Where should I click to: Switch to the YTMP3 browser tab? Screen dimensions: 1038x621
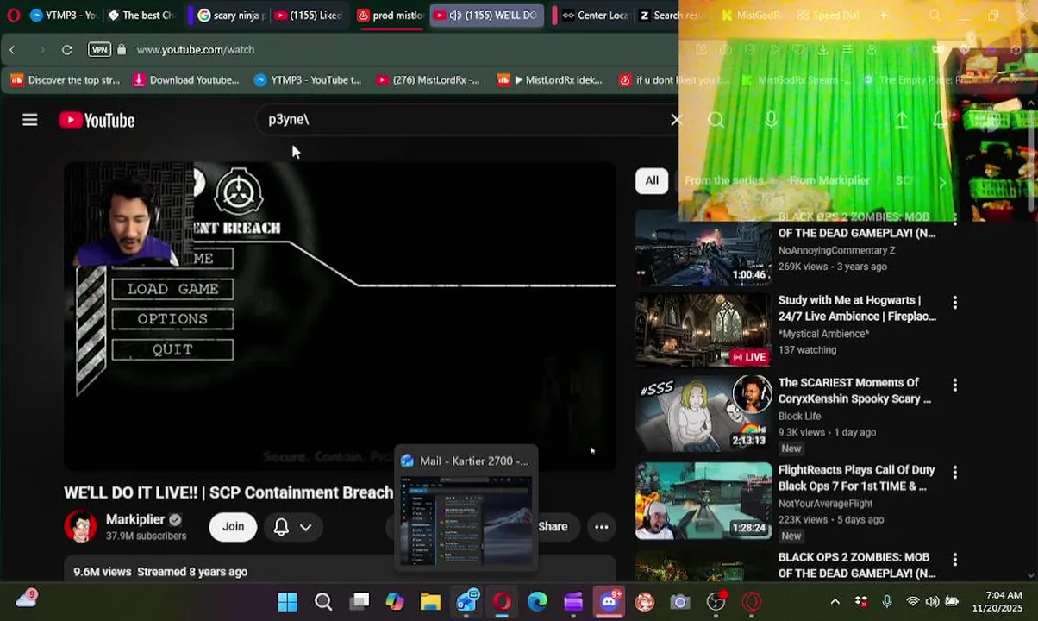tap(64, 16)
